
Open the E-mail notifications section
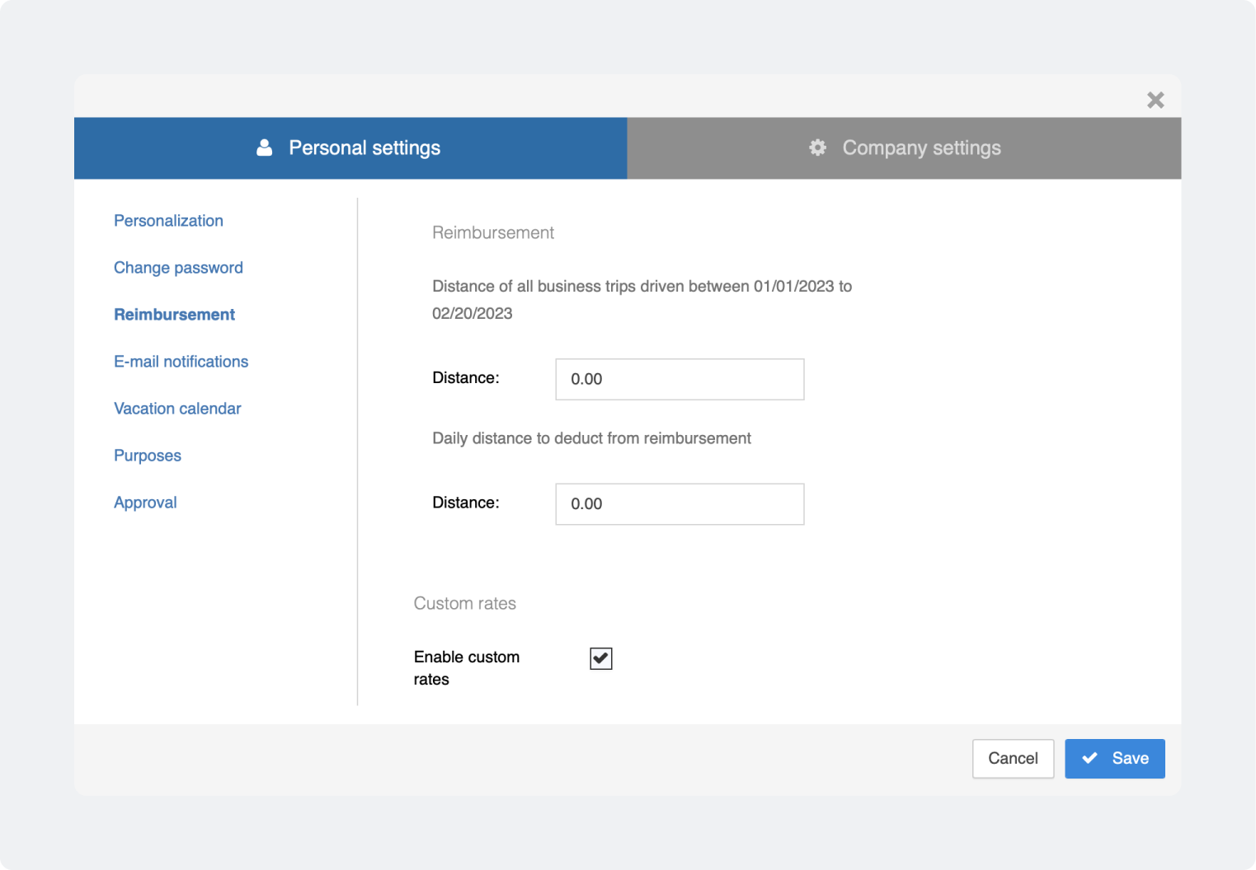[x=181, y=362]
